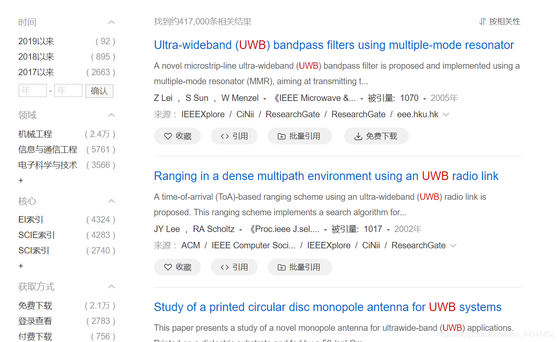This screenshot has height=342, width=558.
Task: Click the end year input field
Action: click(x=68, y=91)
